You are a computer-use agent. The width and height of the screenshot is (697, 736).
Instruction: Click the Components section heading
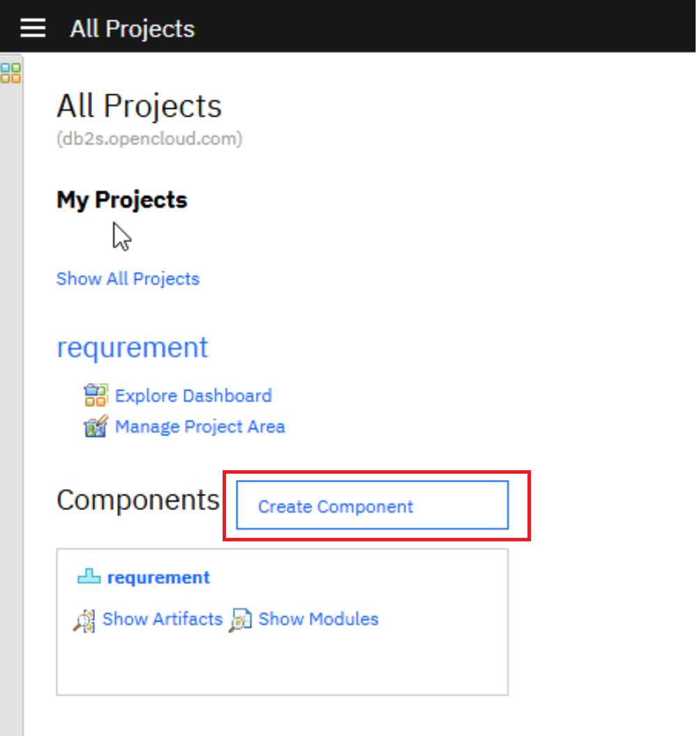(137, 500)
